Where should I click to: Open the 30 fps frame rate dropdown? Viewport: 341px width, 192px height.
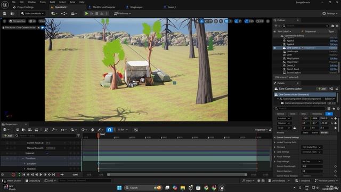pos(123,130)
